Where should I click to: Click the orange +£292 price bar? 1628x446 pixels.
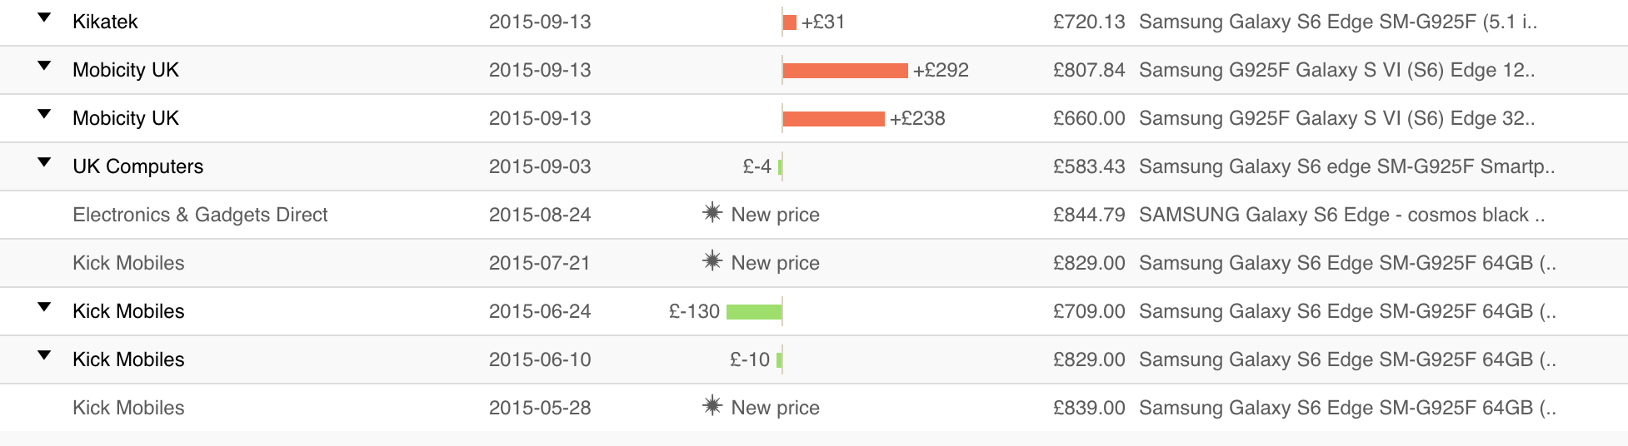pyautogui.click(x=846, y=71)
